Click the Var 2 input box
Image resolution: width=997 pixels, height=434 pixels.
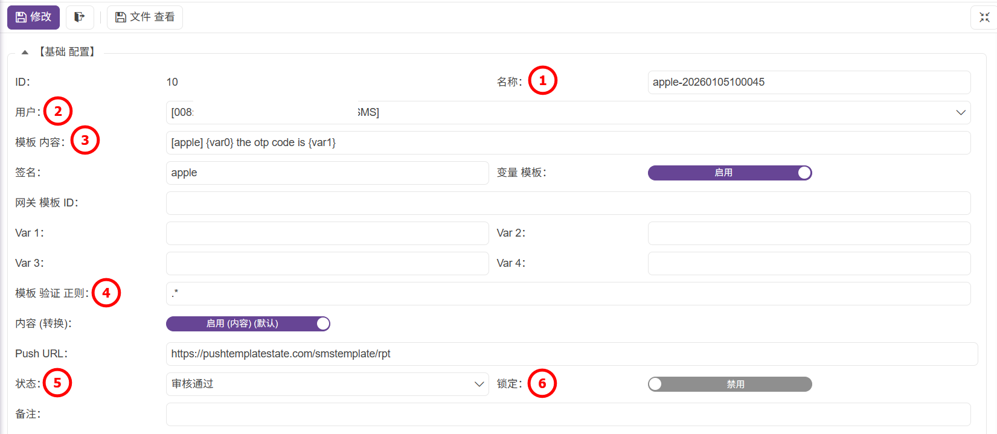809,234
